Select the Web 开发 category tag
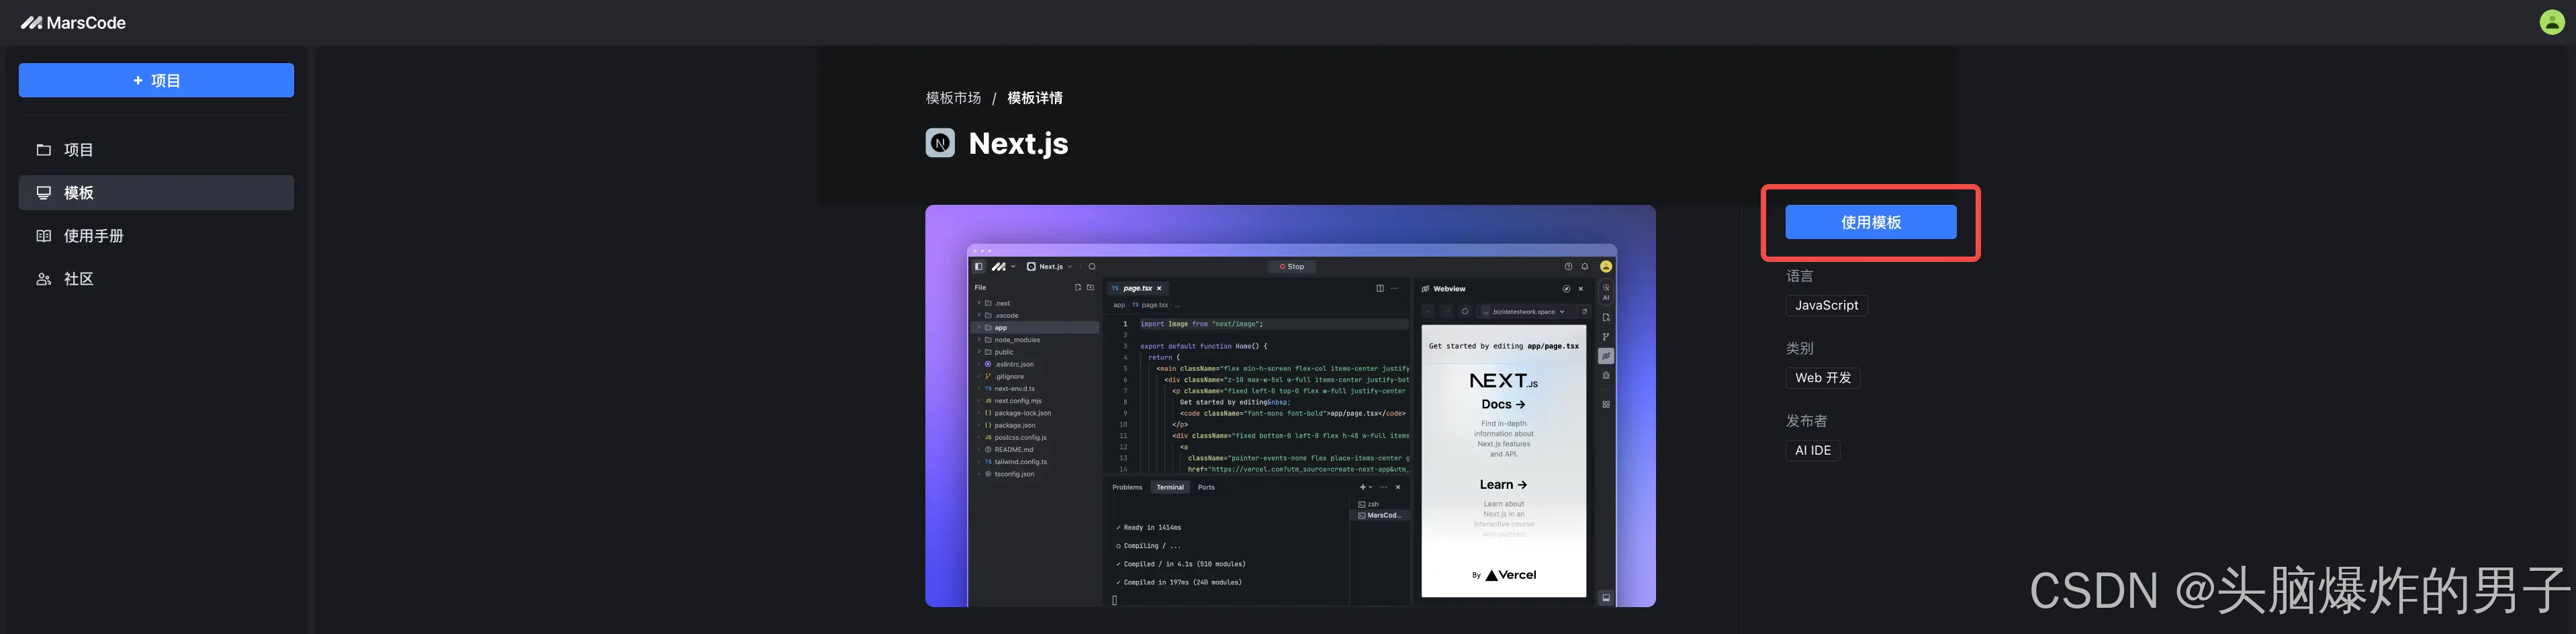Image resolution: width=2576 pixels, height=634 pixels. [1822, 378]
